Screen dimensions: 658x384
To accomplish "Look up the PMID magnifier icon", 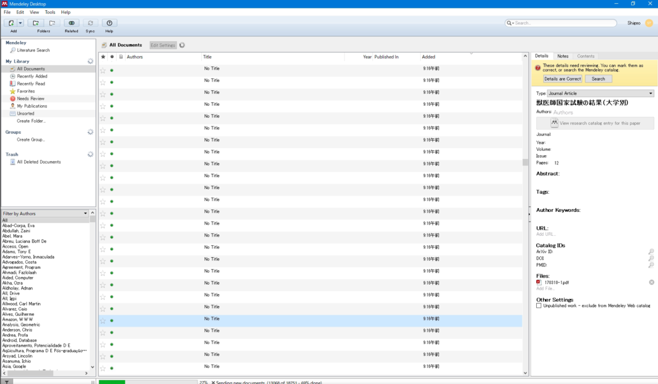I will click(x=651, y=265).
